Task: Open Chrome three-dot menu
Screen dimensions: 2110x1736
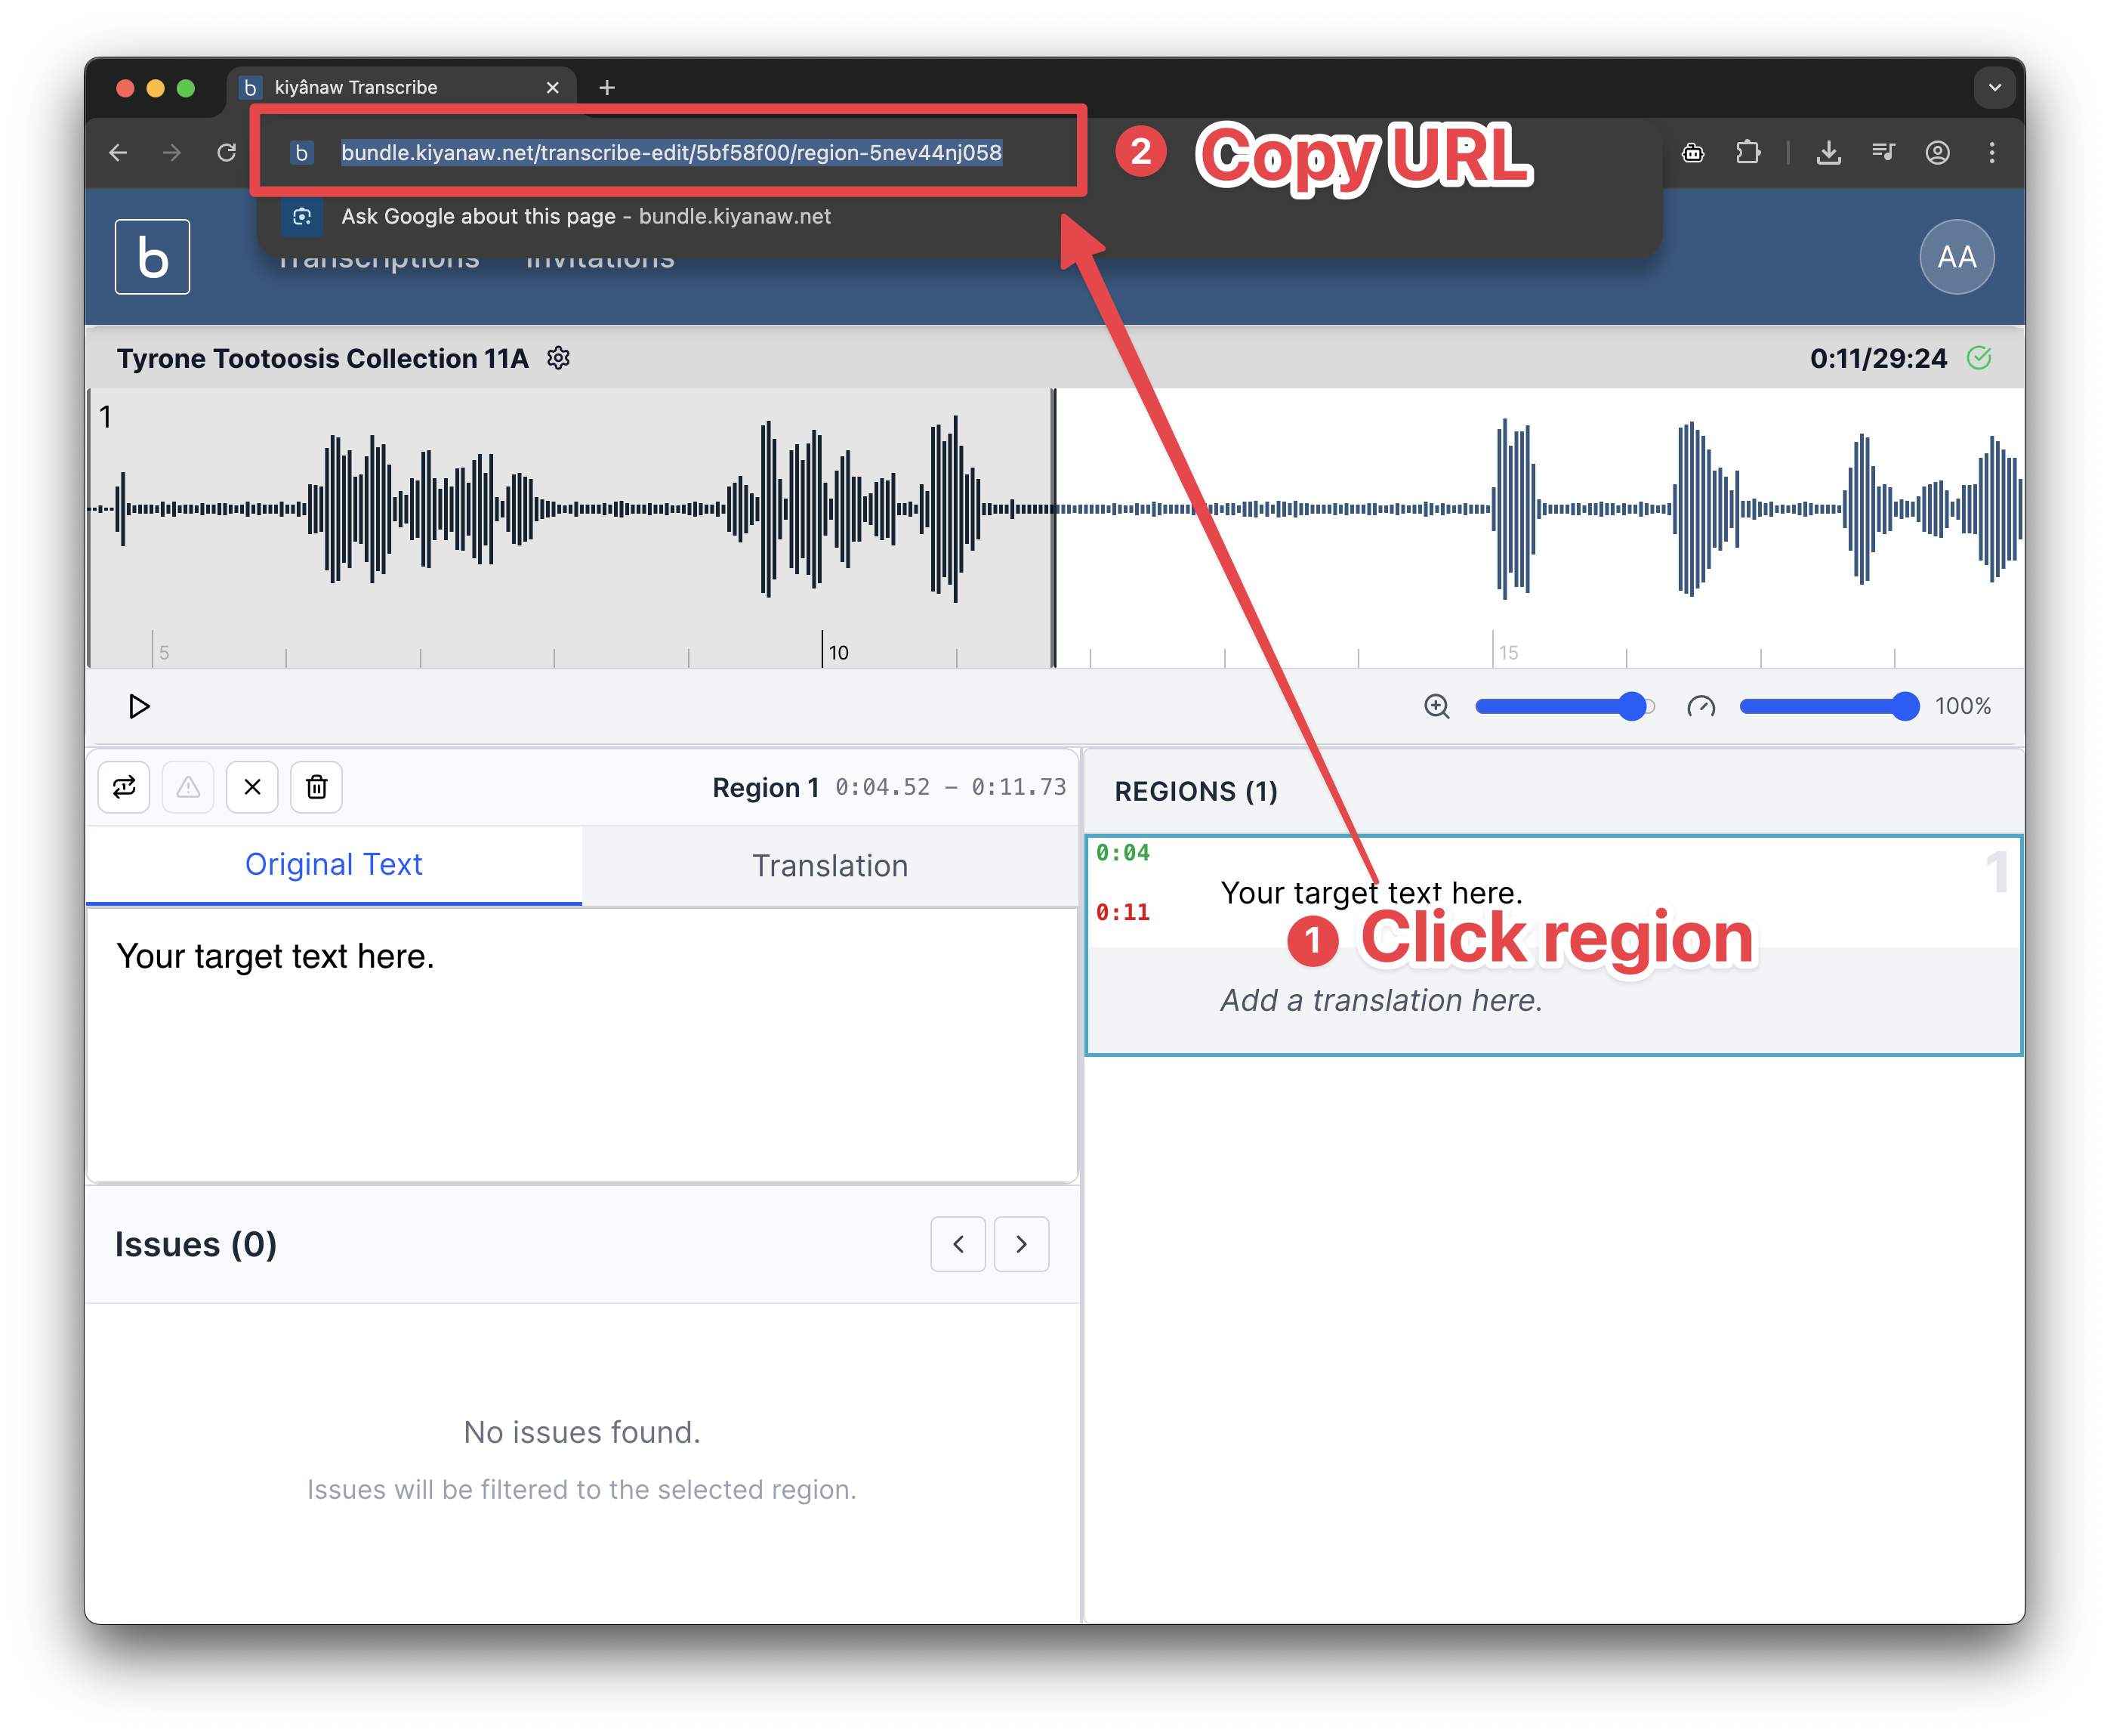Action: [x=1991, y=152]
